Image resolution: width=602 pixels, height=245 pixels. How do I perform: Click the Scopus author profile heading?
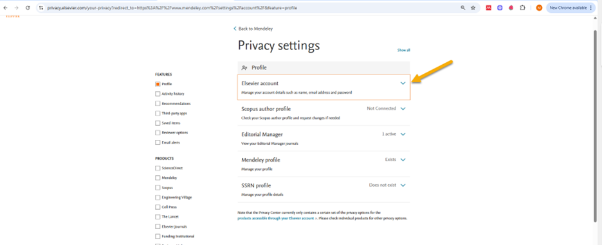pos(266,109)
